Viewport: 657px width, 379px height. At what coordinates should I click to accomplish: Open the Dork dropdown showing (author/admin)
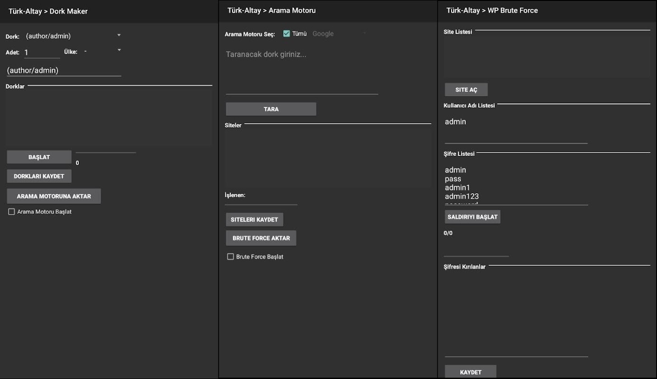tap(73, 36)
